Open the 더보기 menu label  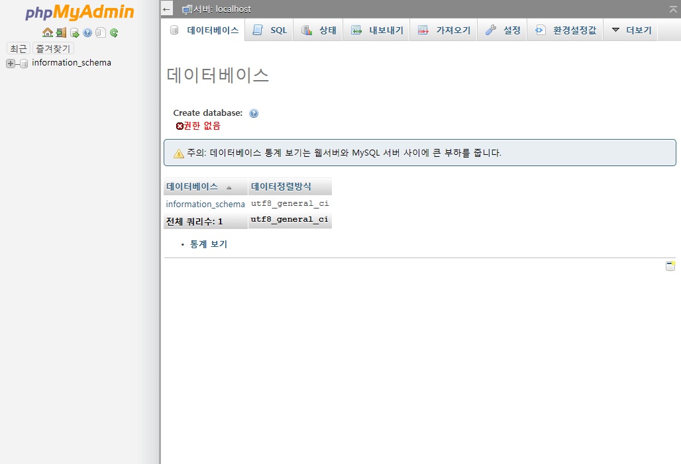[639, 30]
